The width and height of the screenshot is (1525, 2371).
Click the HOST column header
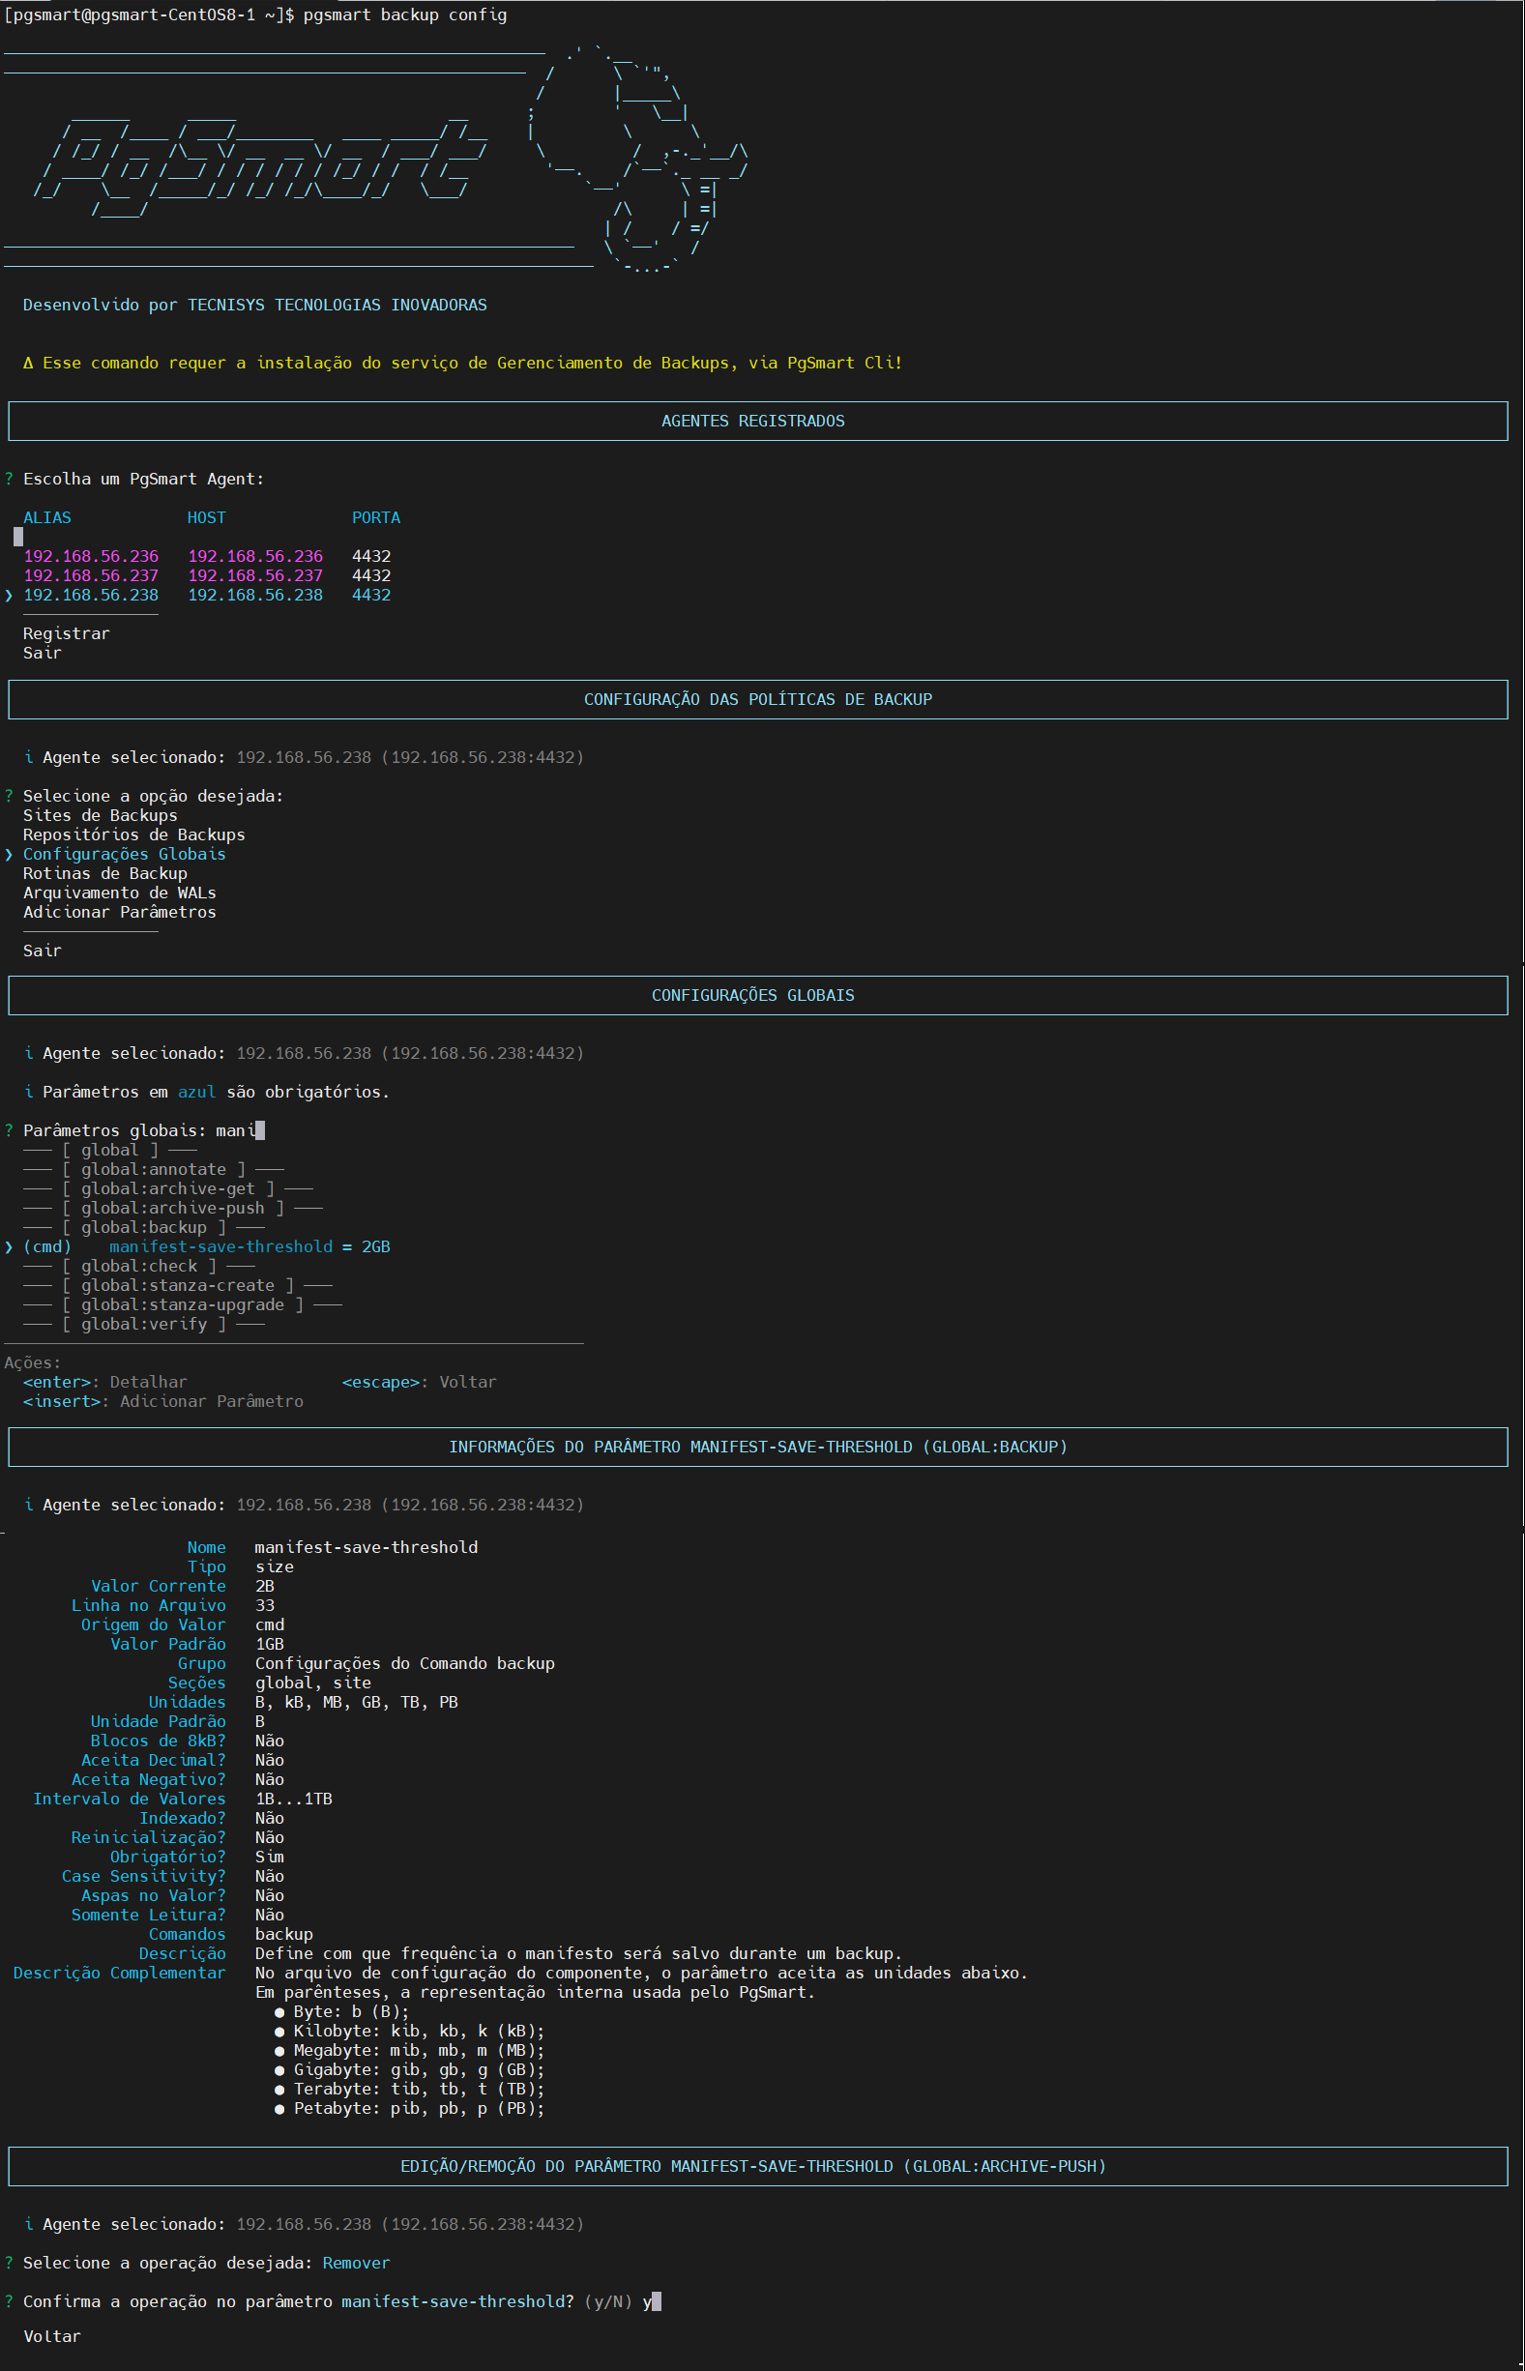pos(207,517)
